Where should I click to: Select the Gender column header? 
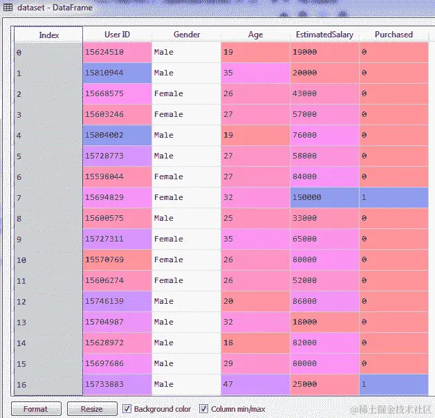coord(187,35)
